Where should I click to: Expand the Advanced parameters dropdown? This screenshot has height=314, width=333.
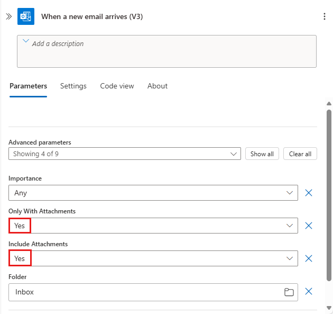[x=125, y=154]
